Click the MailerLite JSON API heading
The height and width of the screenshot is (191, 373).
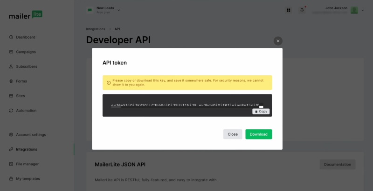click(x=120, y=165)
